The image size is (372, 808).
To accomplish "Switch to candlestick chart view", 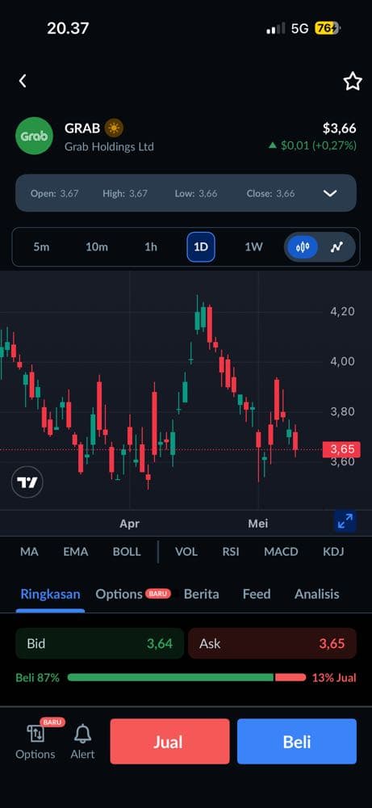I will (303, 247).
